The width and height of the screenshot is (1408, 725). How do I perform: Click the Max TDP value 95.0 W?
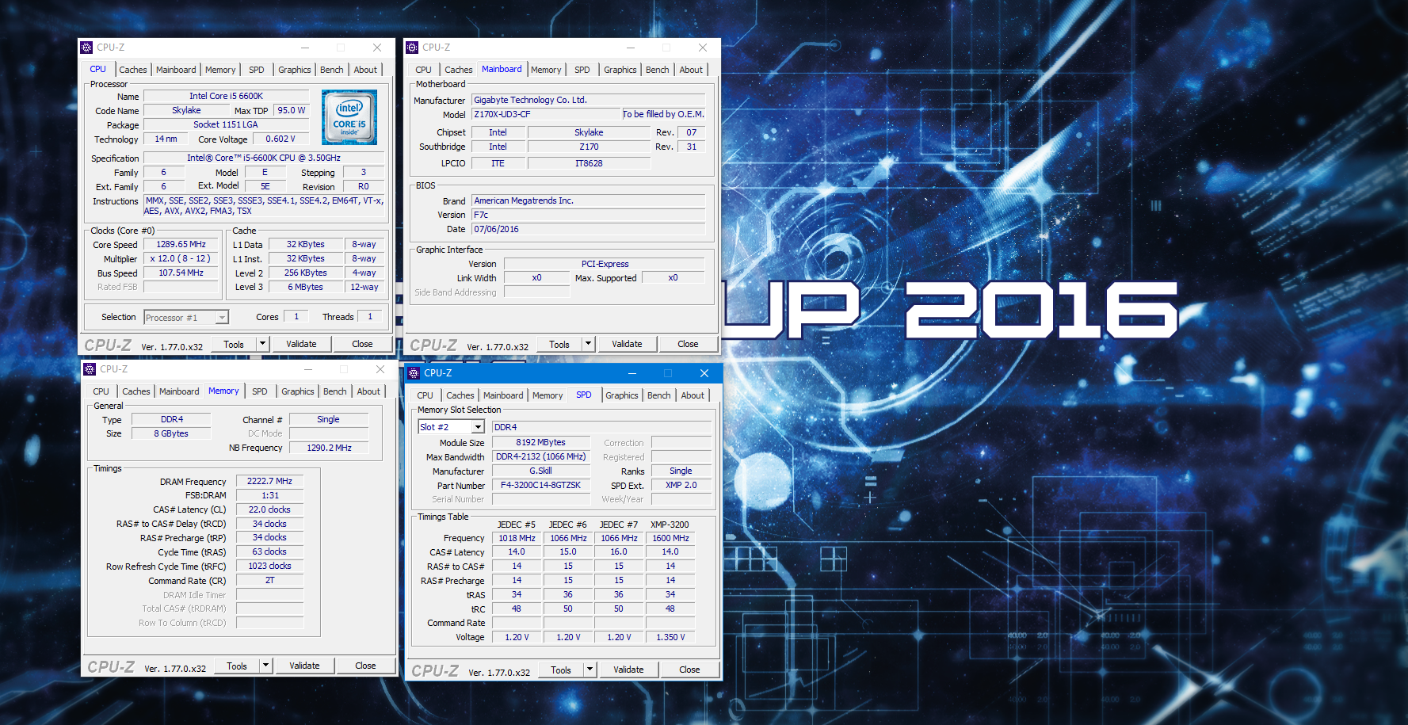[292, 111]
